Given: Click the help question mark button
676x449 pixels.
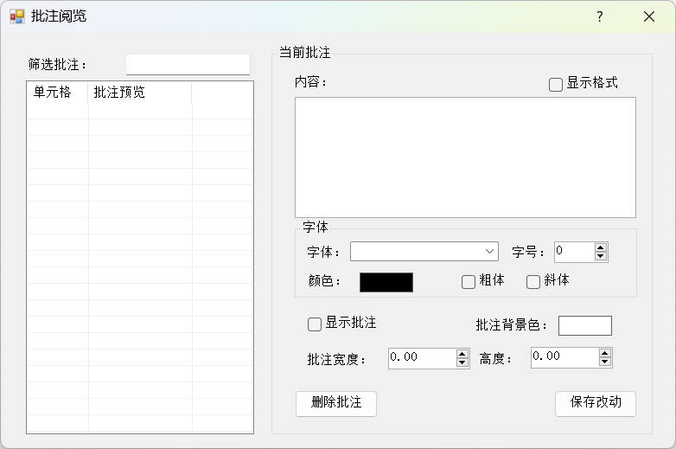Looking at the screenshot, I should [x=599, y=16].
